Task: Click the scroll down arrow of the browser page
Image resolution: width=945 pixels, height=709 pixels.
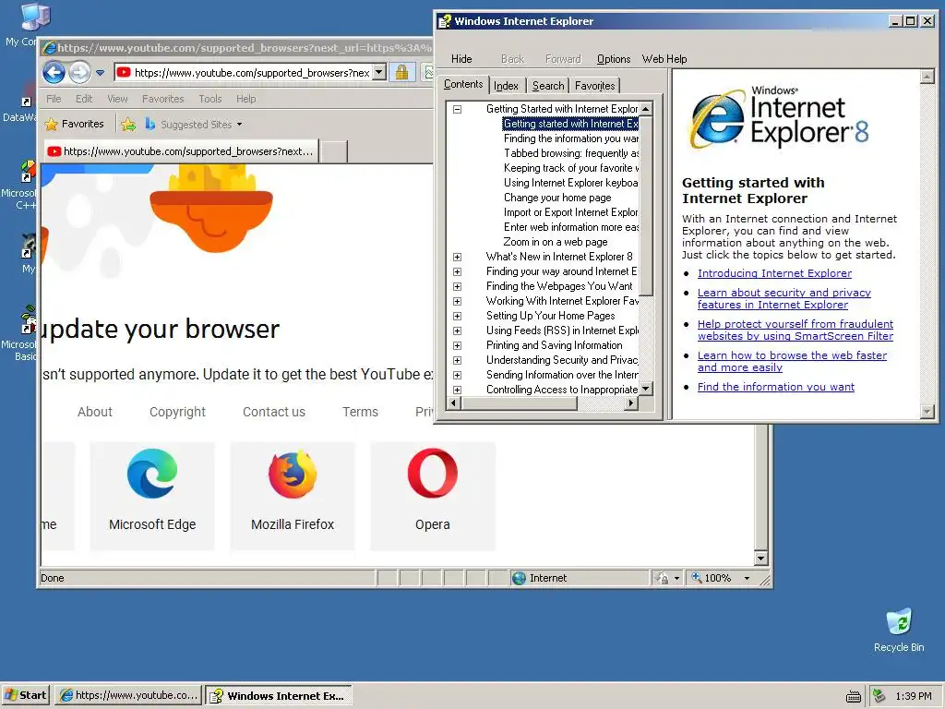Action: (x=760, y=559)
